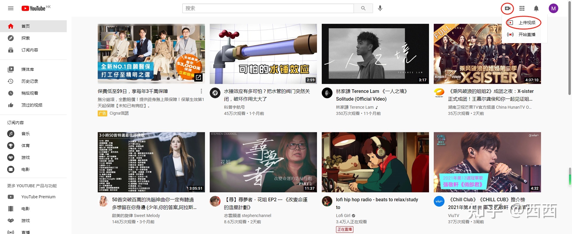This screenshot has width=572, height=234.
Task: Click the 游戏 subscription icon
Action: (11, 157)
